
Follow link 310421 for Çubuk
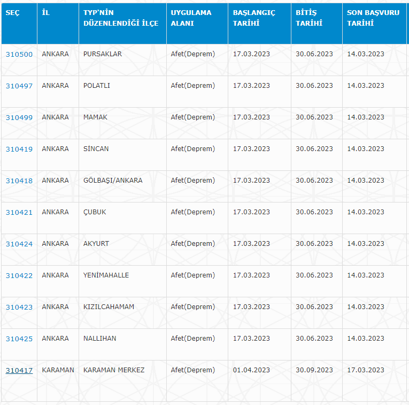tap(19, 212)
